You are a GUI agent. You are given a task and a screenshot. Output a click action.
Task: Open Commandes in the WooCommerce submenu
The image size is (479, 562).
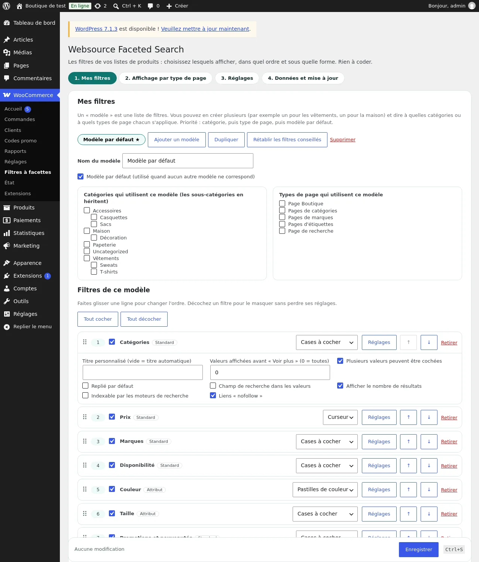[x=20, y=120]
